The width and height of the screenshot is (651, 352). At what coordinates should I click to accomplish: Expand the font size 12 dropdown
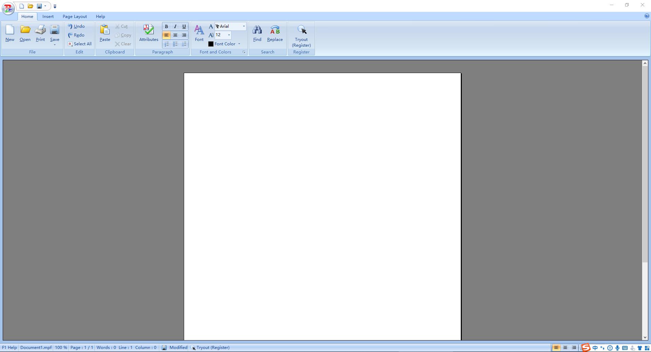click(x=229, y=35)
